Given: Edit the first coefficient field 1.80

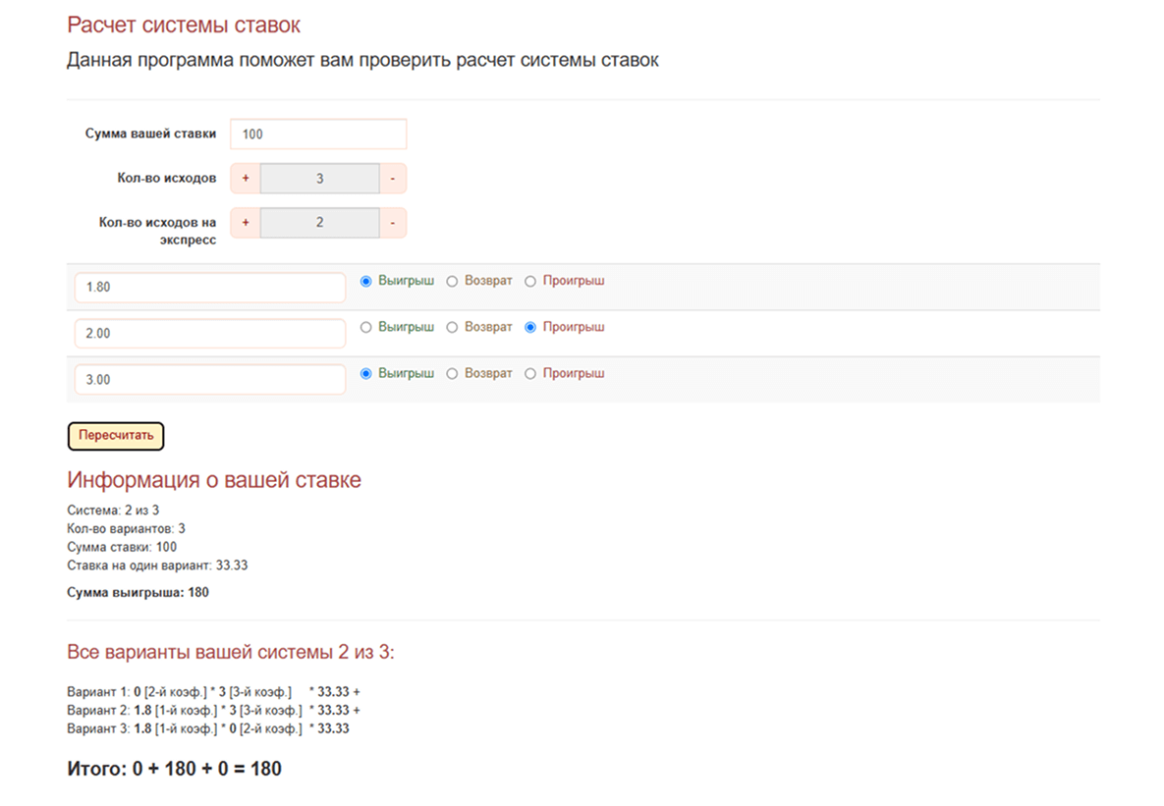Looking at the screenshot, I should coord(210,288).
